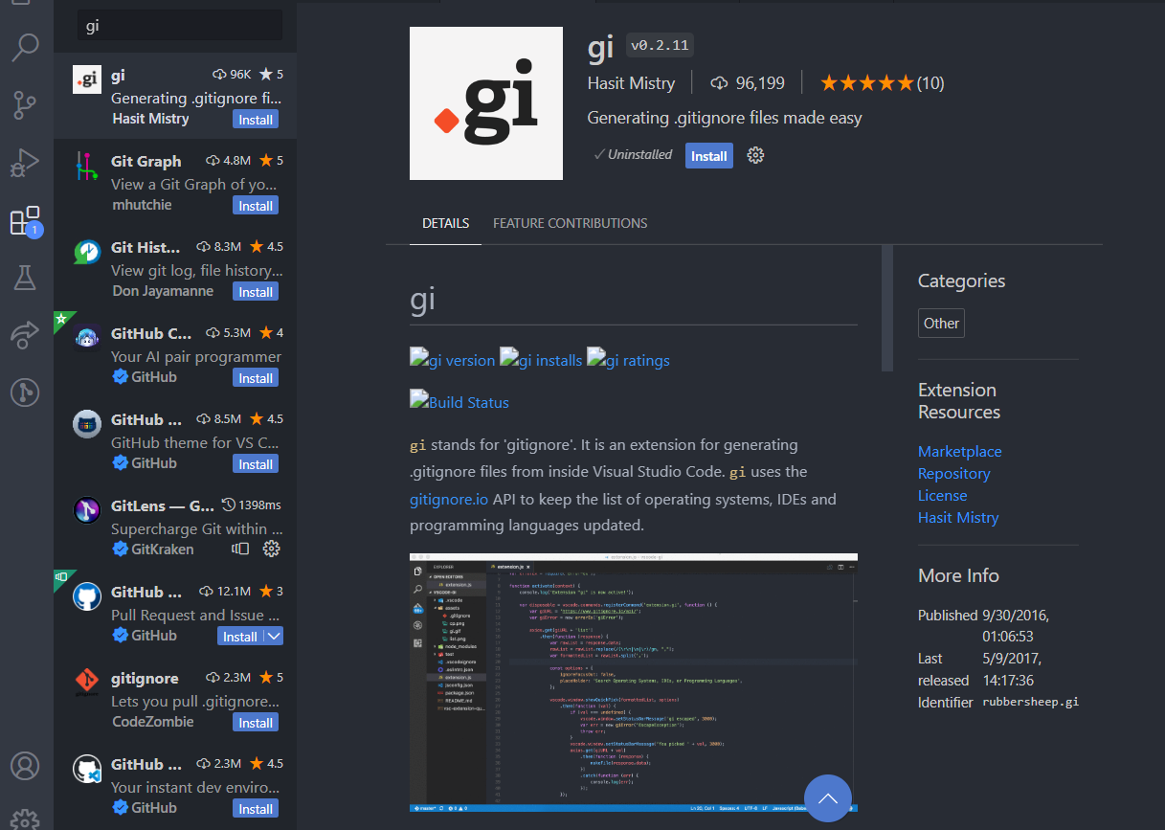Expand Install dropdown arrow for GitHub Pull Requests
1165x830 pixels.
274,637
